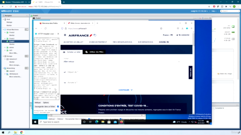Open a new Chrome tab
Screen dimensions: 241x135
coord(64,2)
